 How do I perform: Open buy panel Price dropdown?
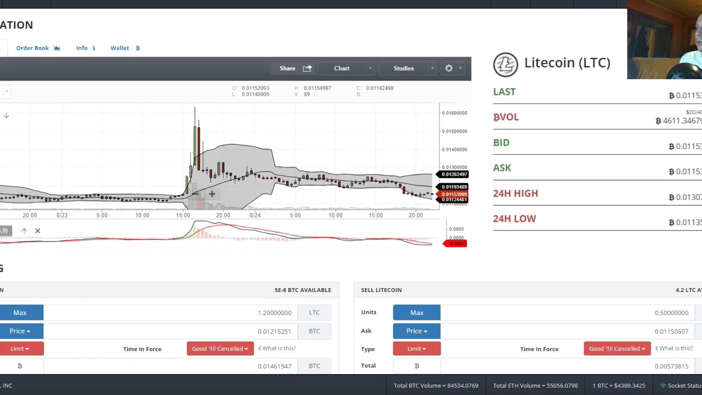(20, 331)
